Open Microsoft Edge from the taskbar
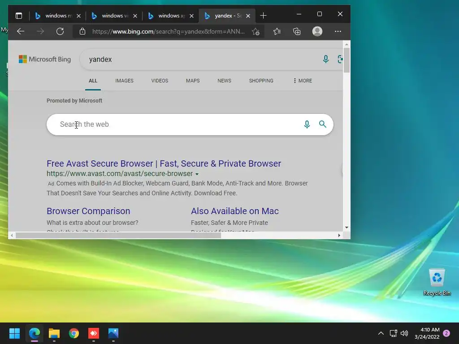This screenshot has height=344, width=459. tap(34, 333)
